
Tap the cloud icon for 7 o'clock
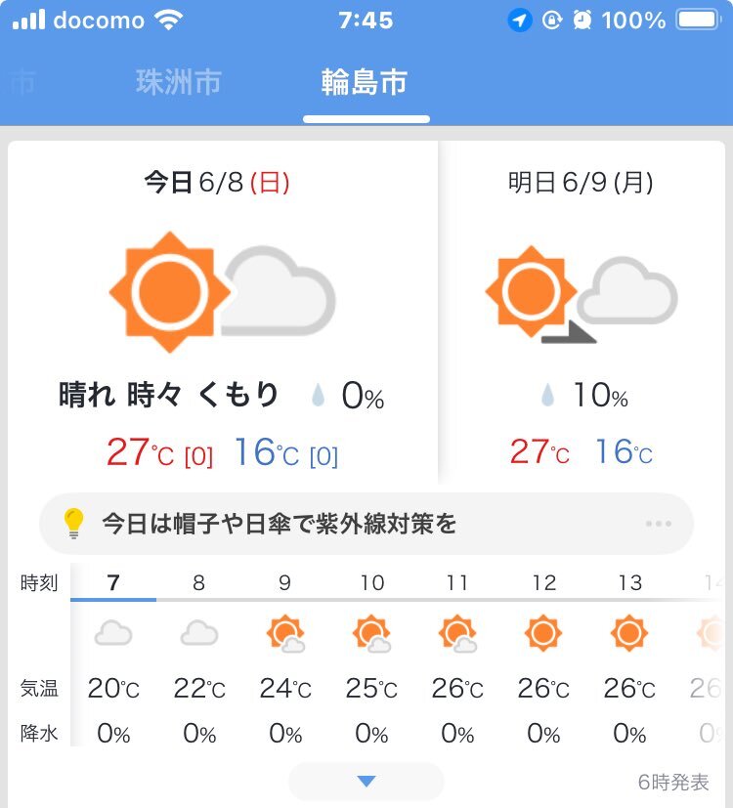click(113, 634)
